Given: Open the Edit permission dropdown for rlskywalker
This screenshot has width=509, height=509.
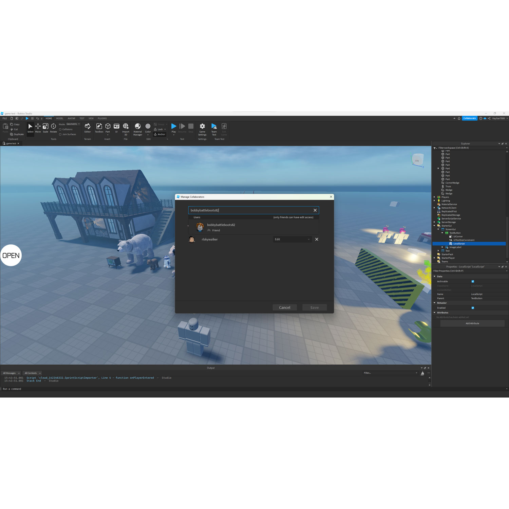Looking at the screenshot, I should point(292,239).
